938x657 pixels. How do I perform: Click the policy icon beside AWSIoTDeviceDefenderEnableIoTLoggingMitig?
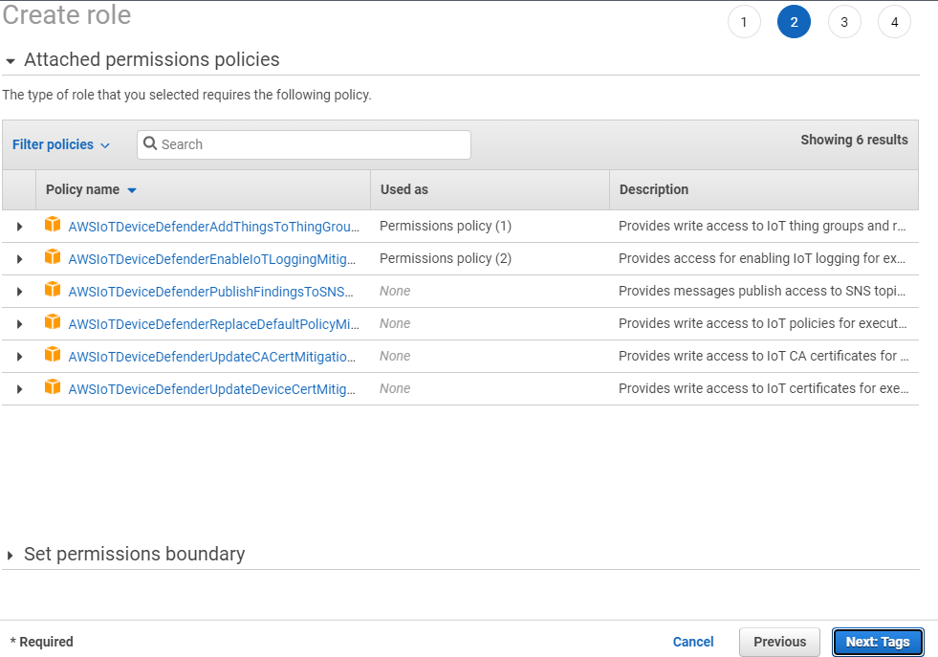53,258
